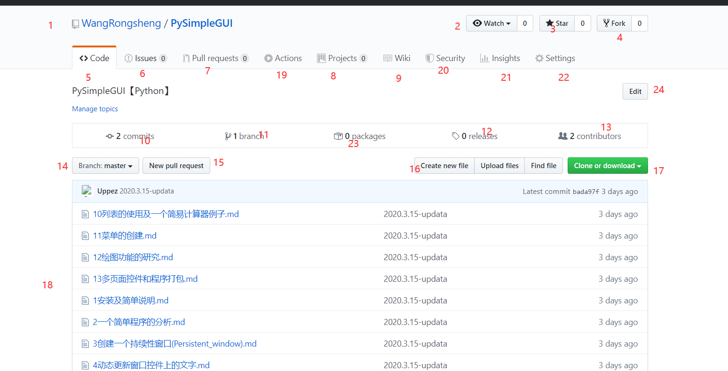
Task: Open the Branch: master dropdown
Action: 105,166
